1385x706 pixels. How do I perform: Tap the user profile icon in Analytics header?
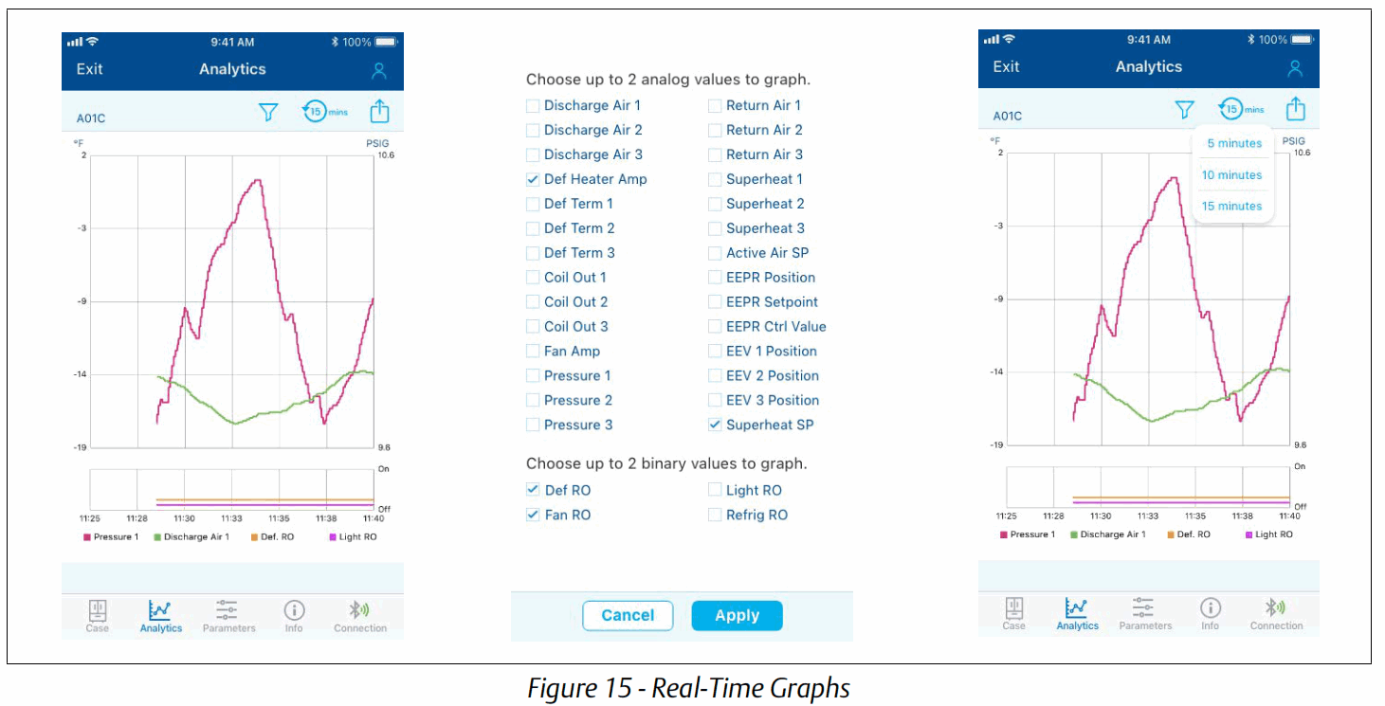coord(379,69)
